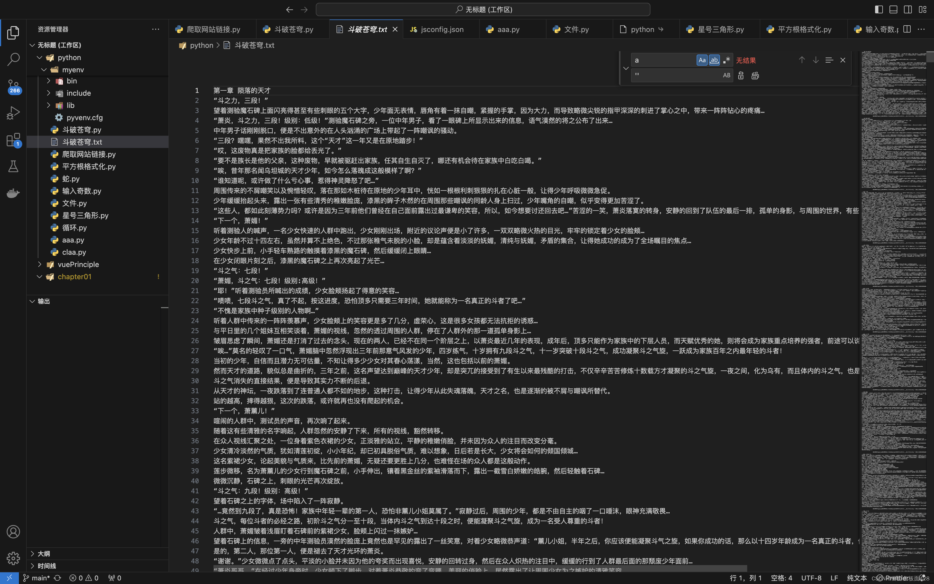Collapse the replace field in find widget
The image size is (934, 584).
[x=626, y=68]
